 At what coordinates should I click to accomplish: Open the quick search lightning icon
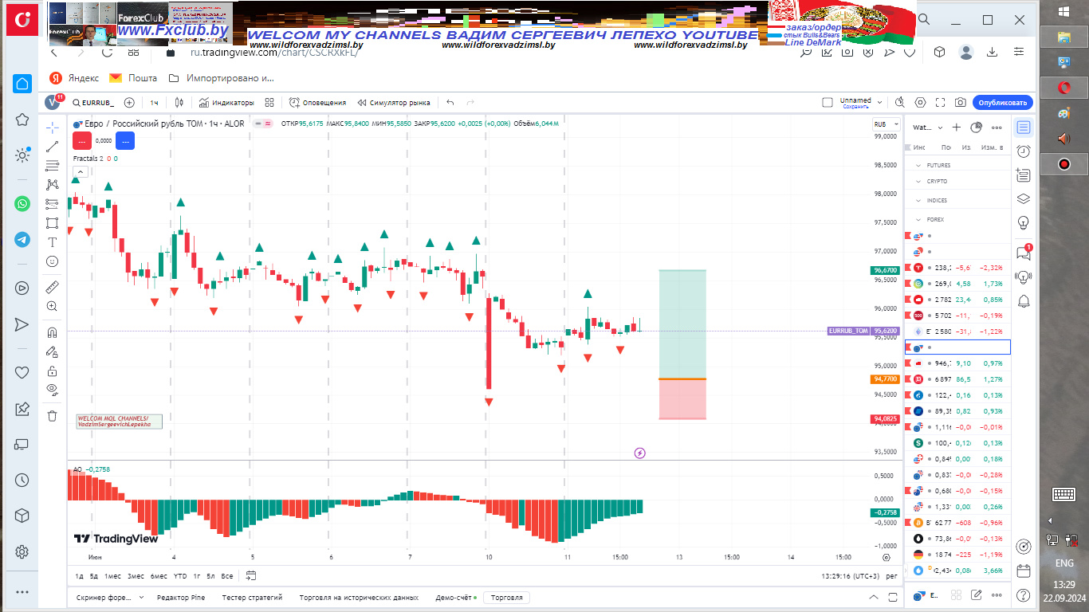(x=900, y=103)
